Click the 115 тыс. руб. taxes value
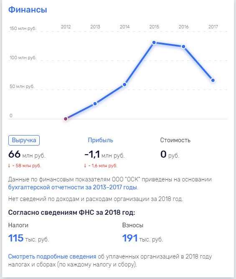This screenshot has width=236, height=279. (28, 238)
